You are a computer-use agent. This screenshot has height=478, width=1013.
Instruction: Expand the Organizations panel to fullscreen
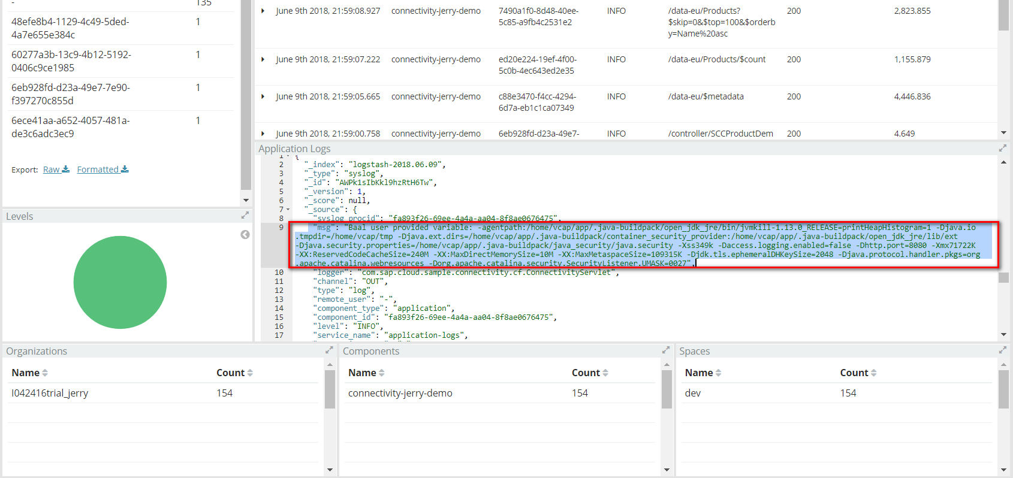(x=329, y=350)
